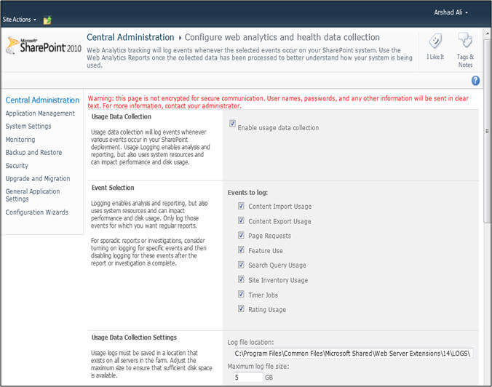
Task: Go to Central Administration sidebar heading
Action: [x=42, y=100]
